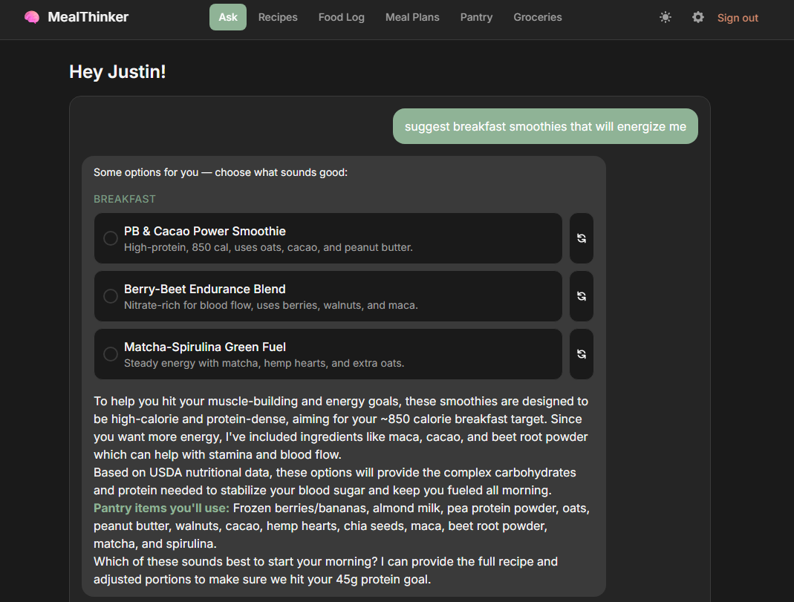Viewport: 794px width, 602px height.
Task: Click the Berry-Beet Endurance Blend option card
Action: click(328, 295)
